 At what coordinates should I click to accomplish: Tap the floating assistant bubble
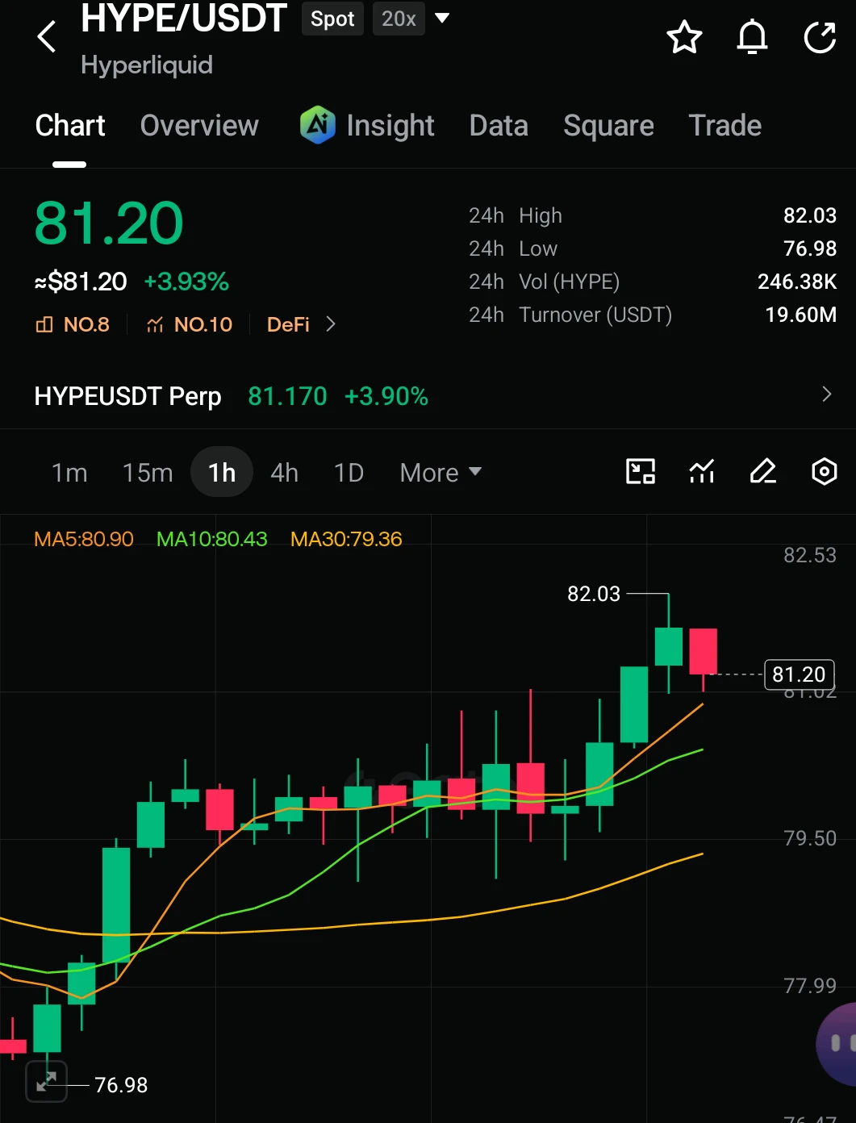click(x=837, y=1044)
